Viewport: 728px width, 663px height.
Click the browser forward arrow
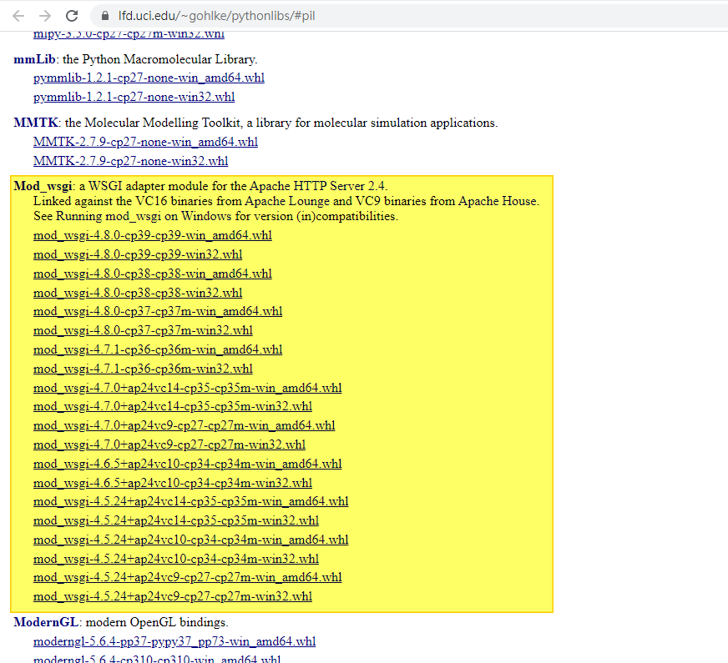click(45, 16)
